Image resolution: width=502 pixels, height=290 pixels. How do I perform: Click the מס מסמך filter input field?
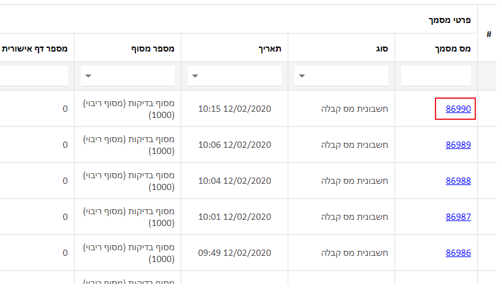[436, 76]
